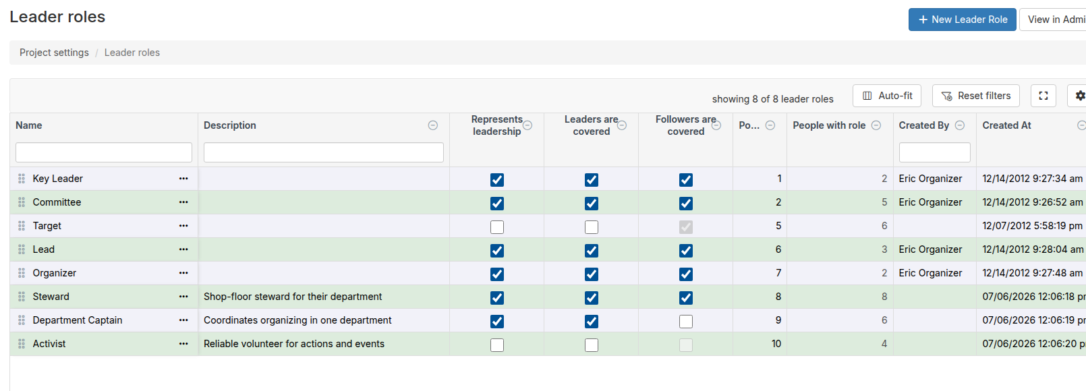Click the Name filter input field
1086x391 pixels.
[104, 152]
